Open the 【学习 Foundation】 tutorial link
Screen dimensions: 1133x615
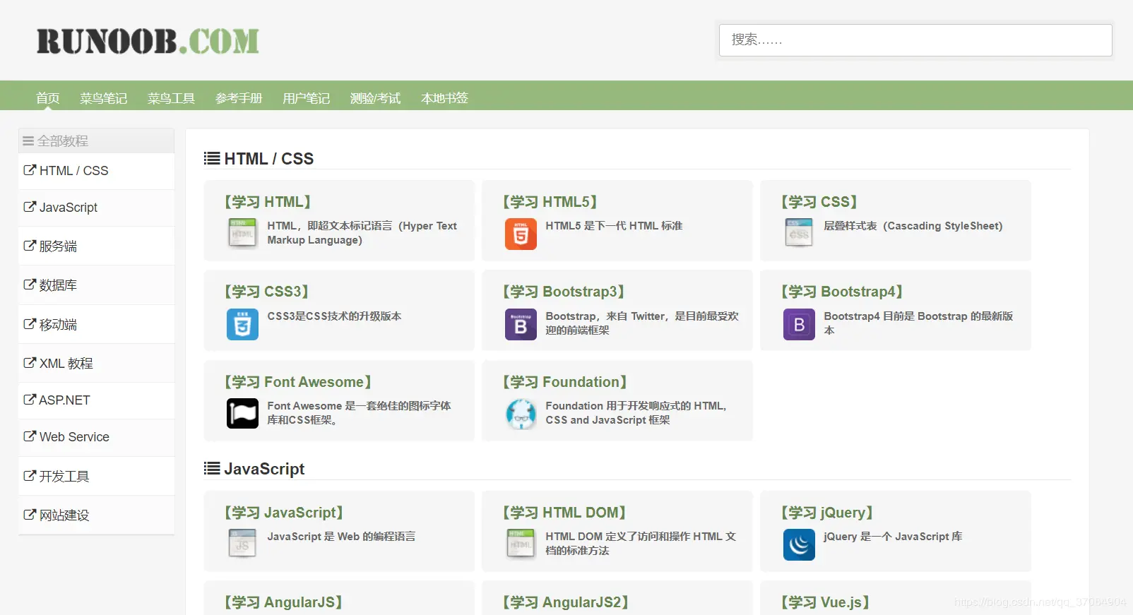[x=564, y=382]
